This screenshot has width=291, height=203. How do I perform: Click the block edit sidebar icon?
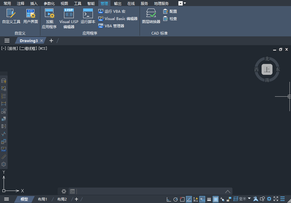pos(4,88)
